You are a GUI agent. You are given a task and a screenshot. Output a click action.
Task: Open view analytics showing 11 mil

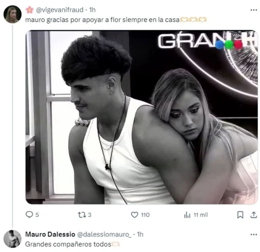(x=187, y=215)
